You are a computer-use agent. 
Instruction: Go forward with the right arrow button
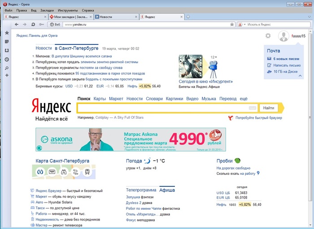(25, 24)
